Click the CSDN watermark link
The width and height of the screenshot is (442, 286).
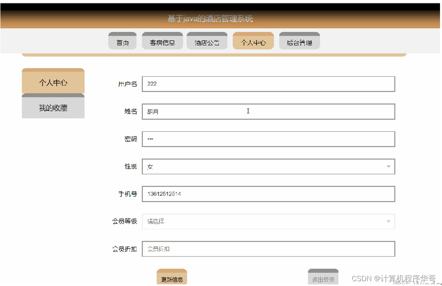pos(394,278)
